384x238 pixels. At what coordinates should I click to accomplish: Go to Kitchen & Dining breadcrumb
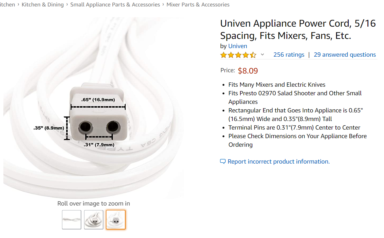click(43, 5)
